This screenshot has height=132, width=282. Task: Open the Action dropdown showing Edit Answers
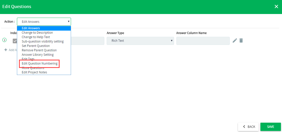(x=44, y=22)
